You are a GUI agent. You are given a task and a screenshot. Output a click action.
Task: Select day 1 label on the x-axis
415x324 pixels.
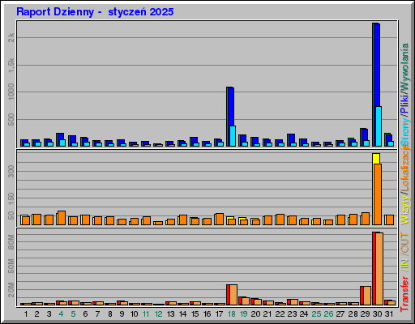point(26,314)
